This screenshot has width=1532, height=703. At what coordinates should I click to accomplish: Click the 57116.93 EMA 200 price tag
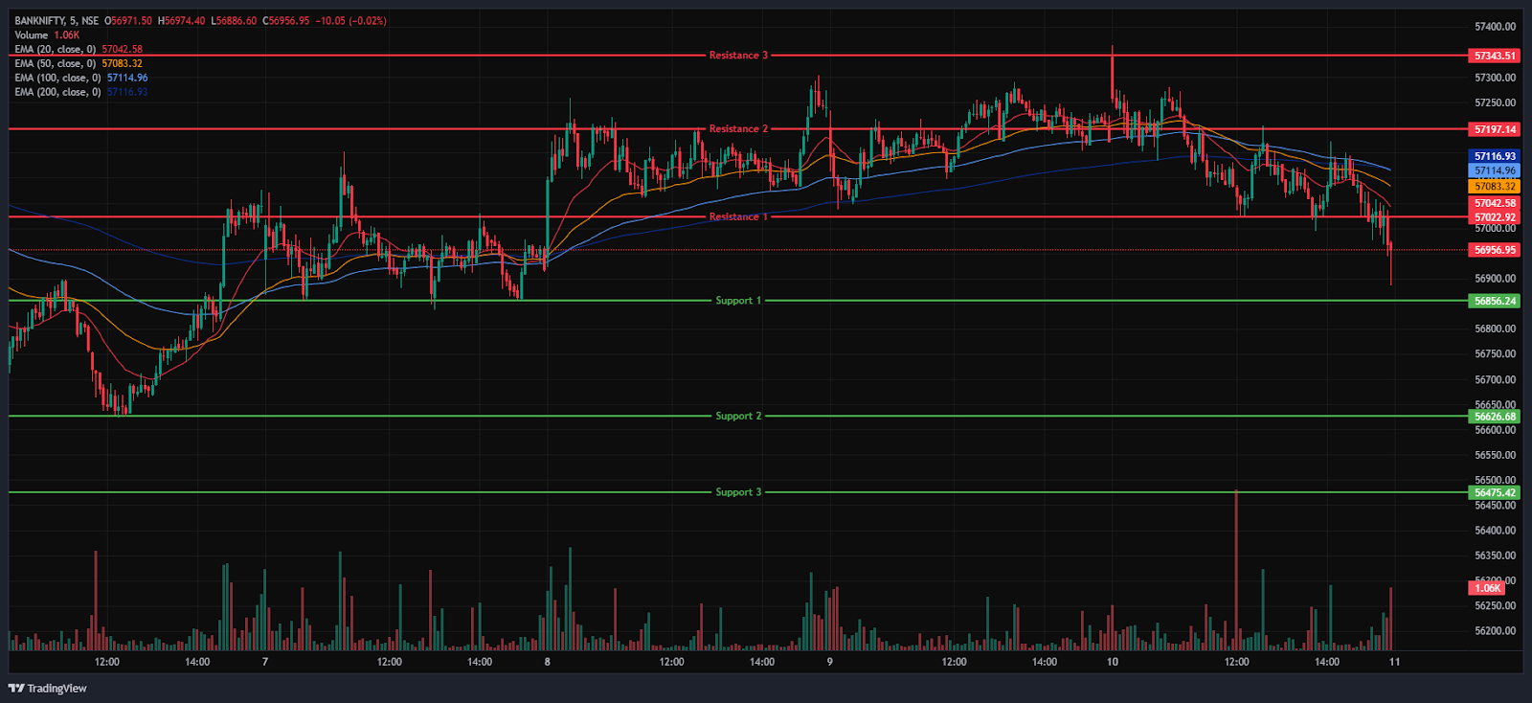(1494, 156)
